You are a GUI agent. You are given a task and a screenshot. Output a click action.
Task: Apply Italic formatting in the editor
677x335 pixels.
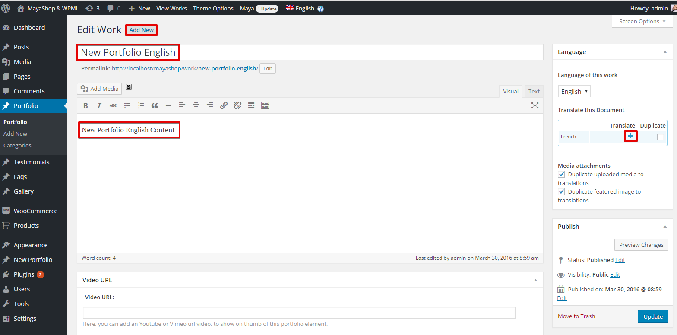(x=99, y=105)
